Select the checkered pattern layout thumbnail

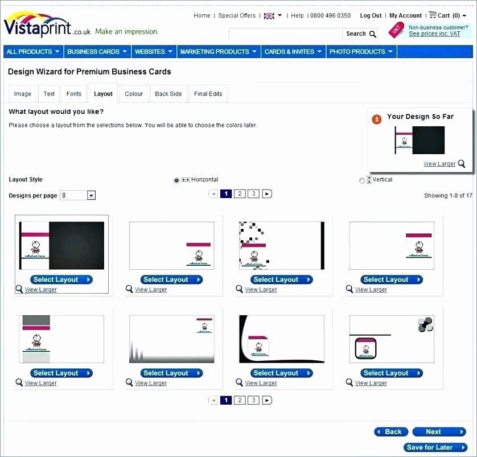click(x=281, y=245)
